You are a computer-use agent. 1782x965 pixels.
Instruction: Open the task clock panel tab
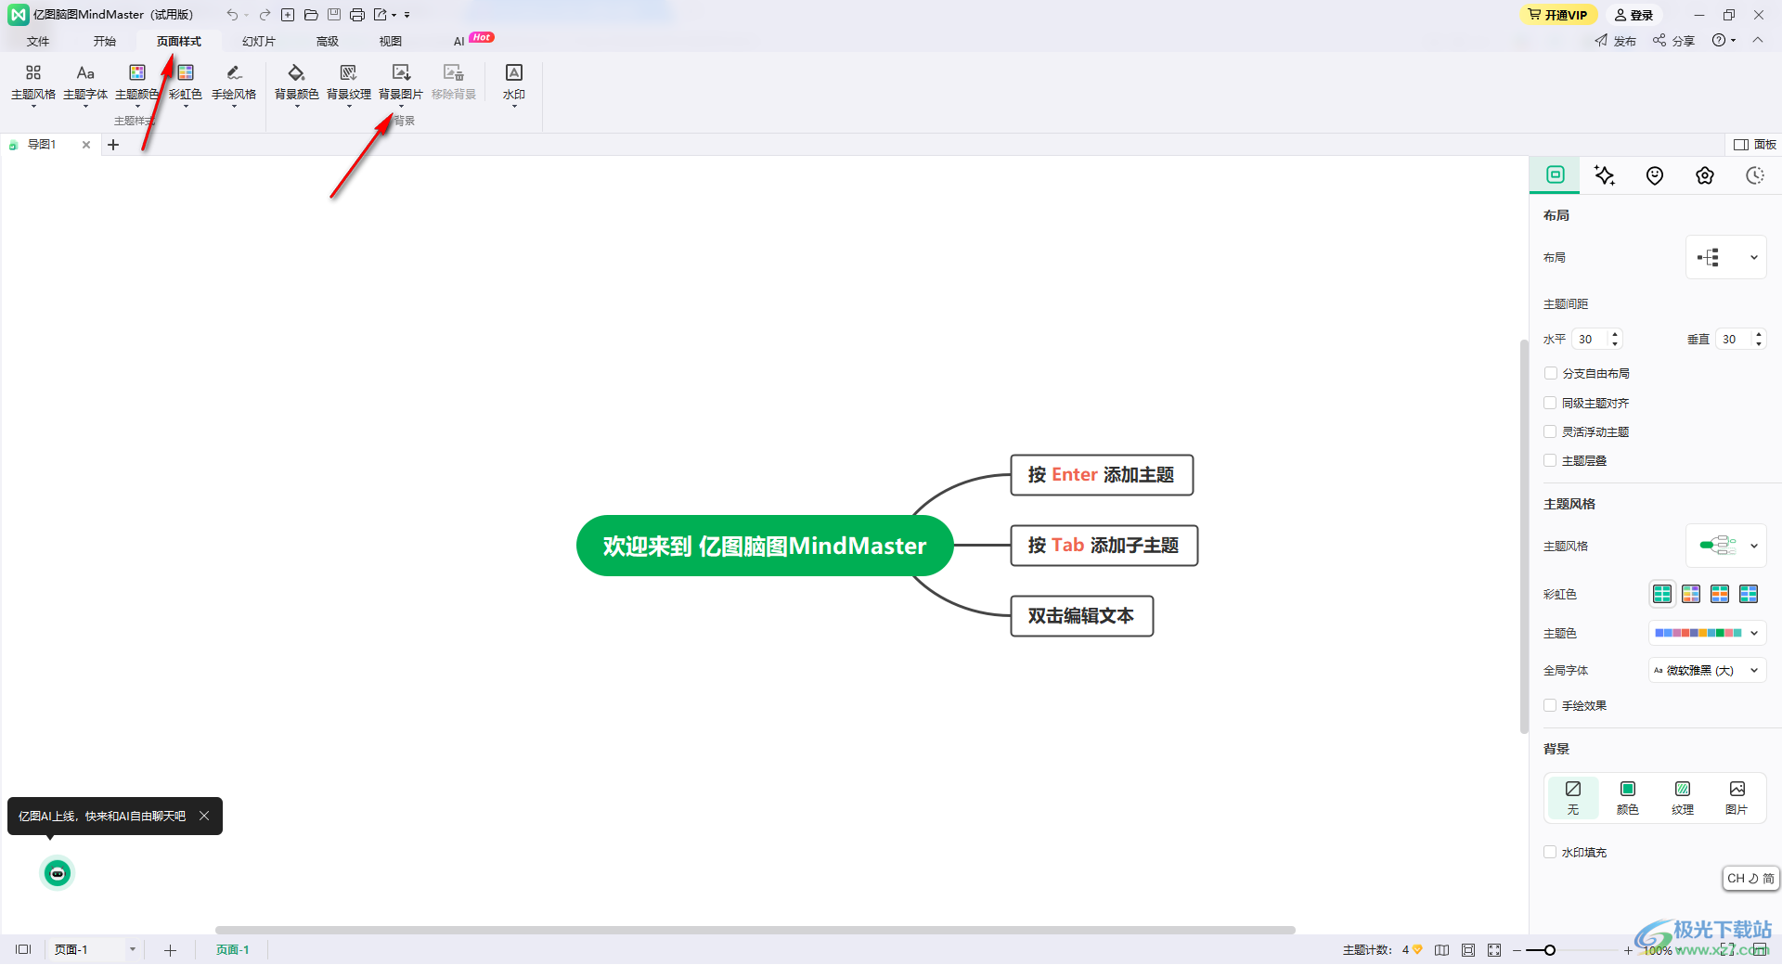(1755, 175)
